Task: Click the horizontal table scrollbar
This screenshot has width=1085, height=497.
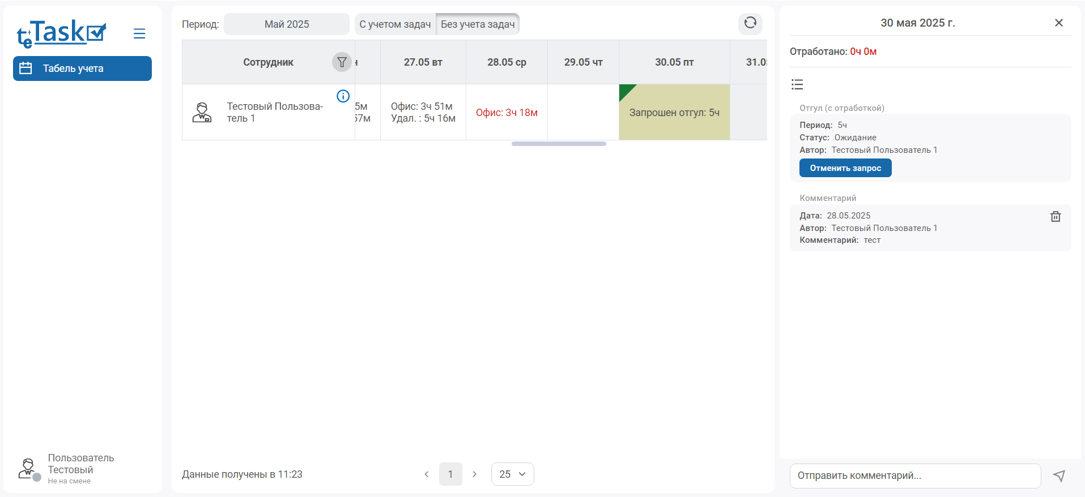Action: click(559, 144)
